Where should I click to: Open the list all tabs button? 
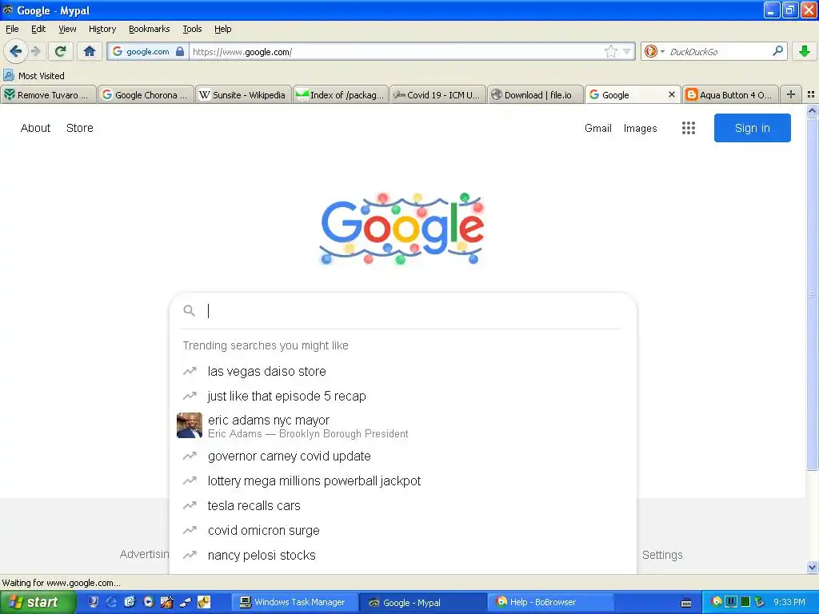(x=811, y=94)
